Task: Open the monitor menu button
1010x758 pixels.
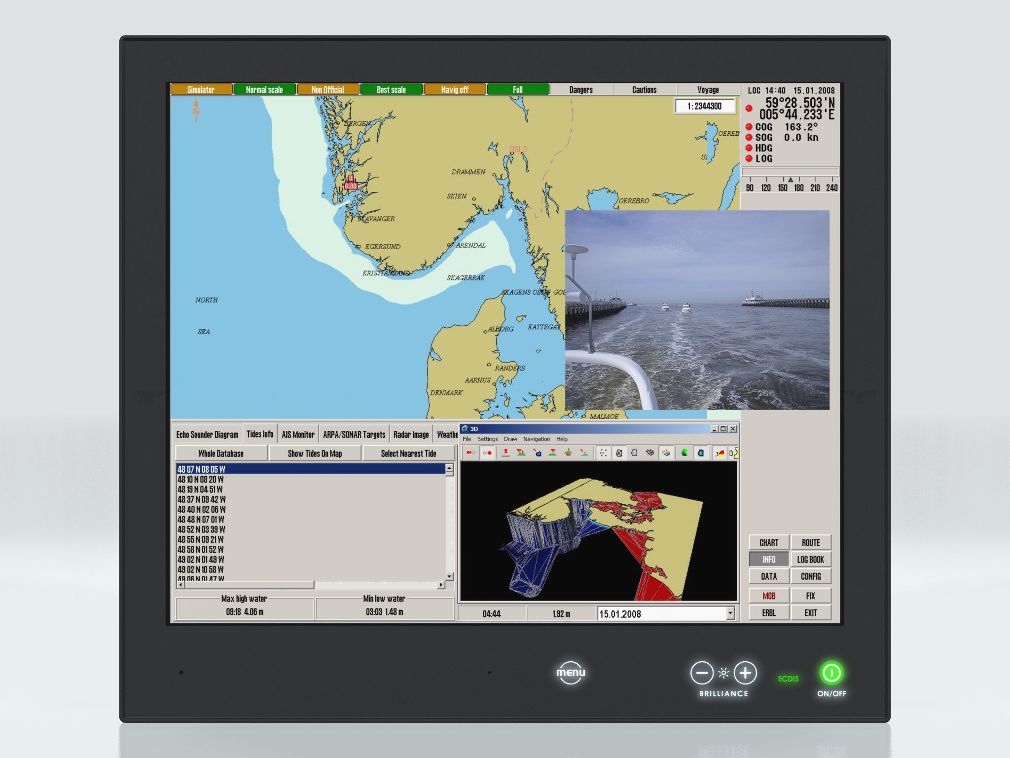Action: point(571,673)
